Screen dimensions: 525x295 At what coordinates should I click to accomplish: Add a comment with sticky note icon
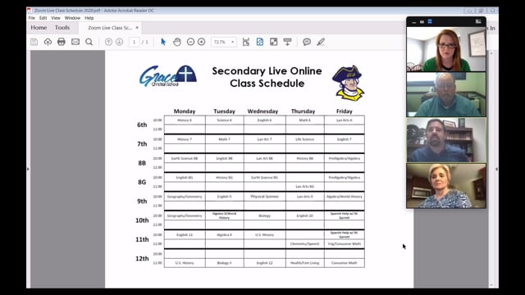pyautogui.click(x=307, y=42)
